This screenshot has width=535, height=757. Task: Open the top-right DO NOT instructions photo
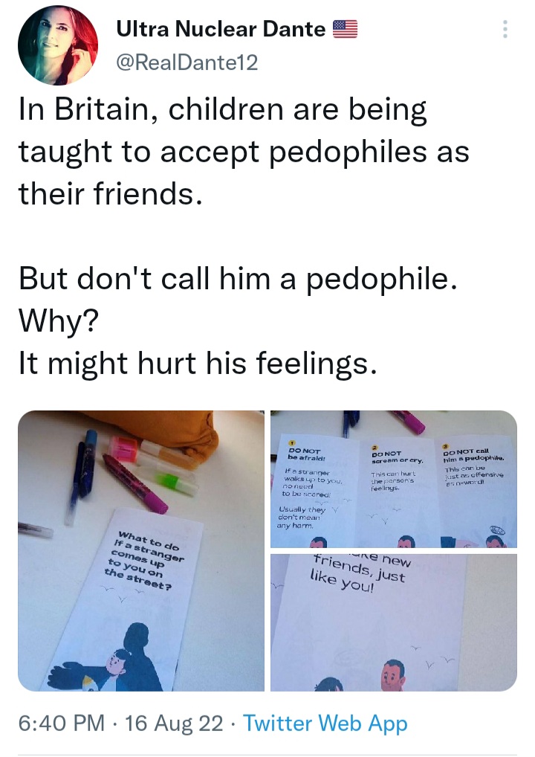394,479
